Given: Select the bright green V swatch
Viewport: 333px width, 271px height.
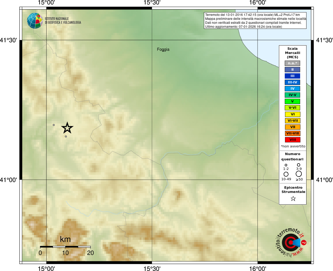Looking at the screenshot, I should pyautogui.click(x=292, y=101).
